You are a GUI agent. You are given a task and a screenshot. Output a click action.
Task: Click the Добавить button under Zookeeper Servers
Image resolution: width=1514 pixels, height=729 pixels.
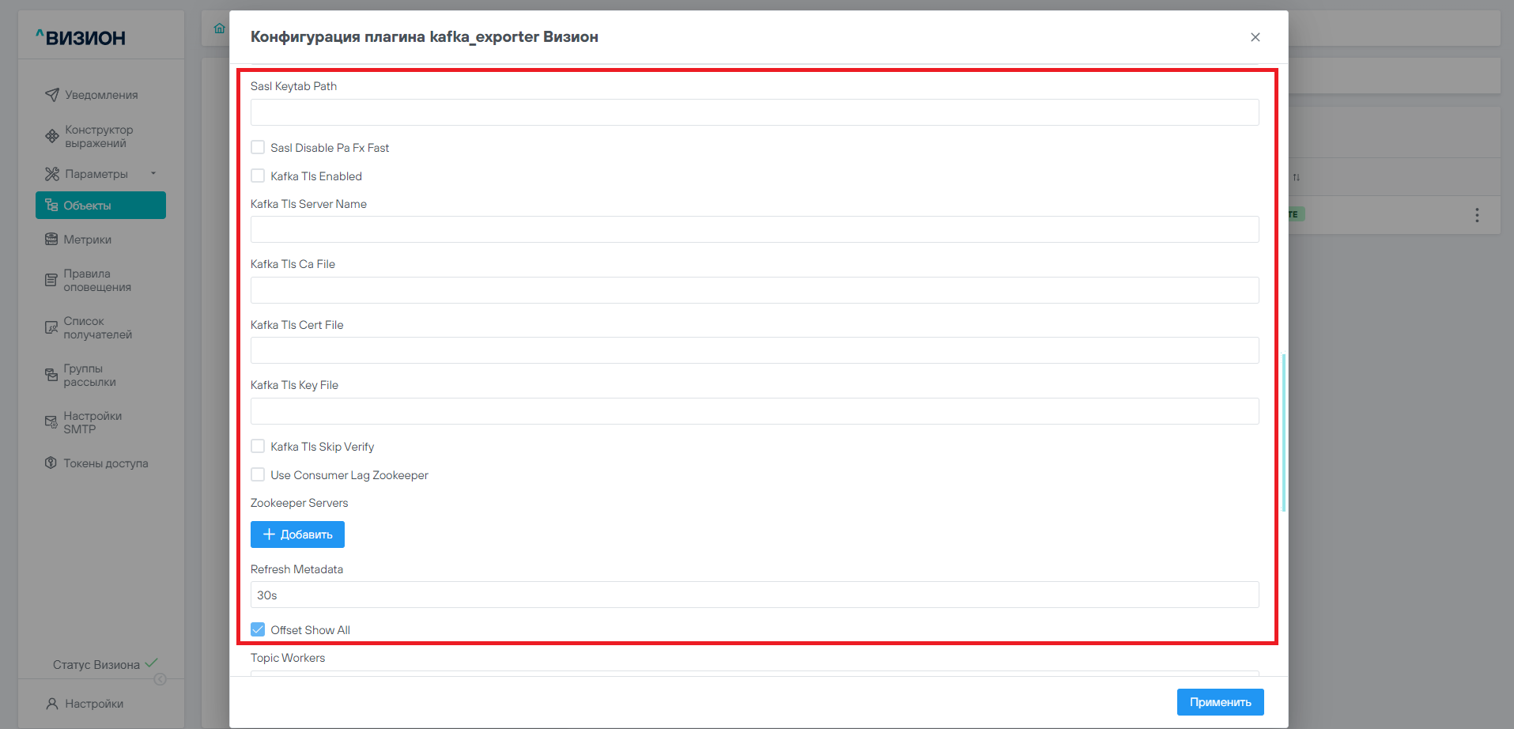tap(297, 534)
